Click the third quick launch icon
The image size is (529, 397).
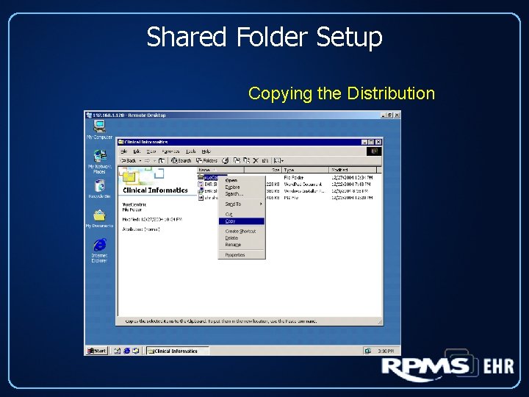click(x=136, y=351)
